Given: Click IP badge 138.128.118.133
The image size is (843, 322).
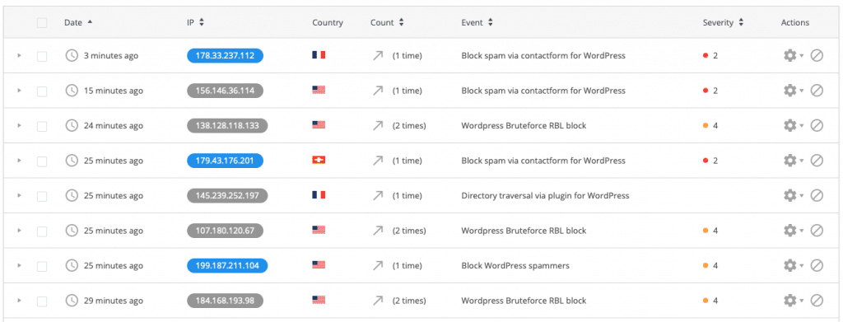Looking at the screenshot, I should [x=227, y=125].
